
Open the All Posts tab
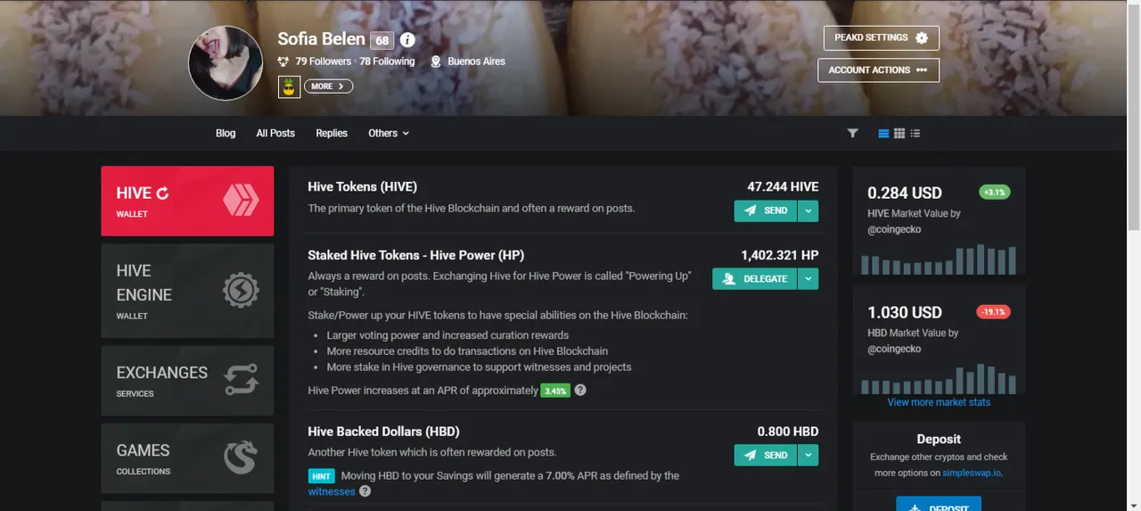[x=275, y=133]
